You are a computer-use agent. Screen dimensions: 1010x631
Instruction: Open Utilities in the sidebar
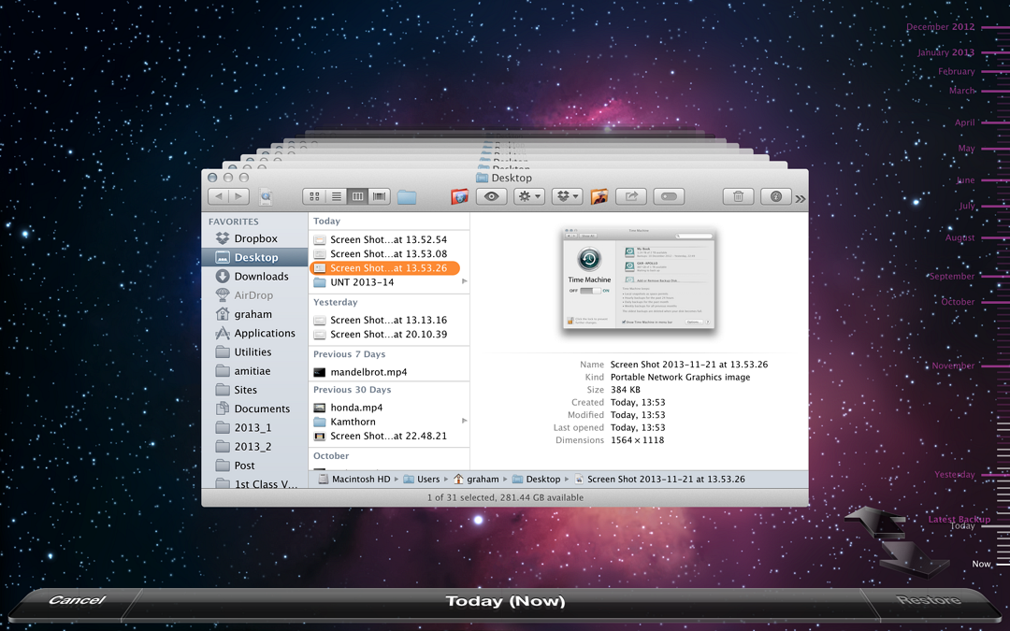pos(254,352)
